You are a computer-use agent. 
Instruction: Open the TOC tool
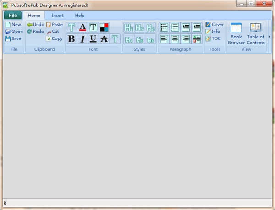[213, 38]
